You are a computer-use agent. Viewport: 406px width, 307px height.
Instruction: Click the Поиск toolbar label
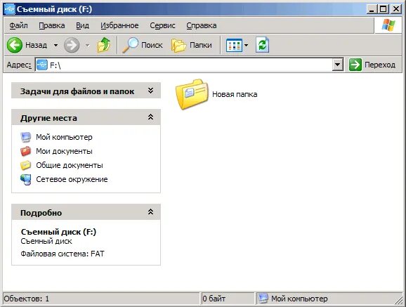[x=152, y=45]
